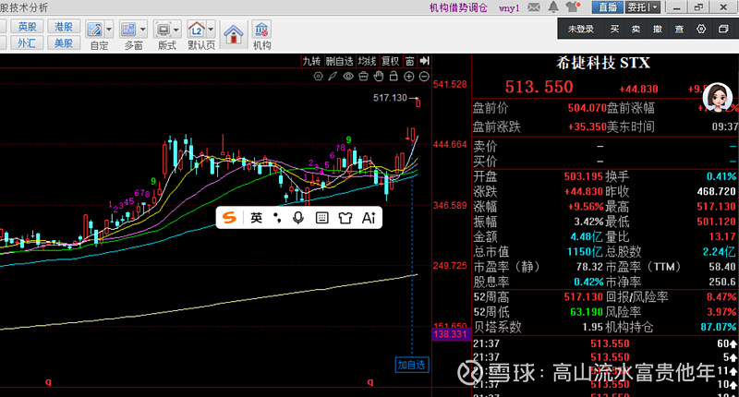
Task: Click the basket icon above the chart
Action: pyautogui.click(x=363, y=77)
